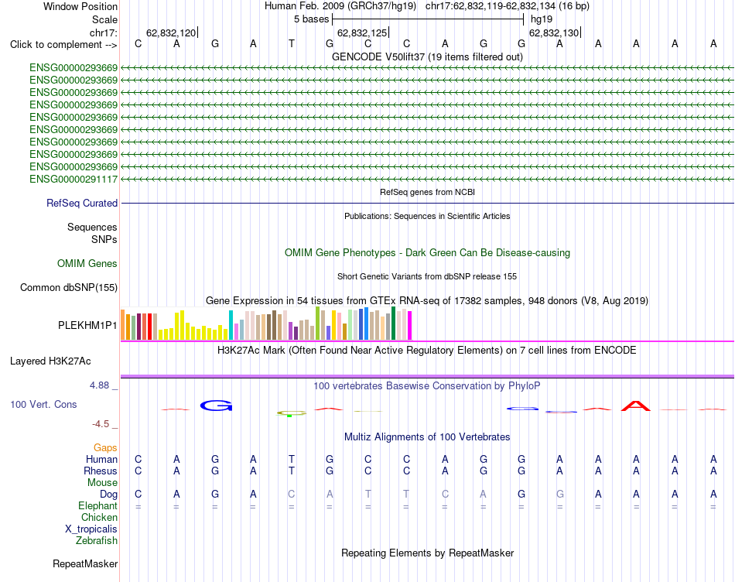Click the 100 Vert. Cons label
This screenshot has width=735, height=582.
(43, 404)
